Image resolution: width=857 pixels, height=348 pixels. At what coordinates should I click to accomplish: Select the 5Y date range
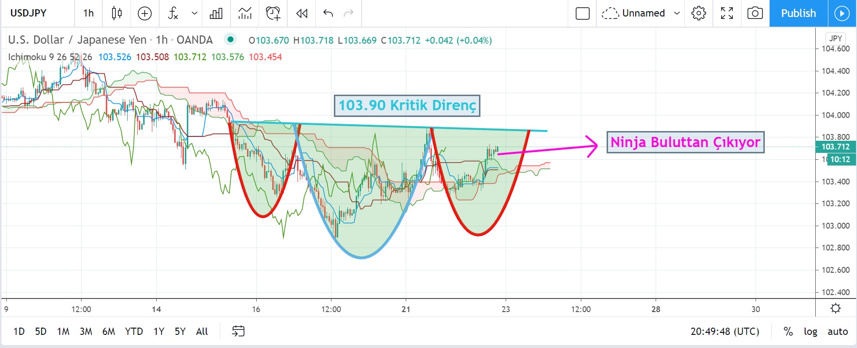coord(180,331)
